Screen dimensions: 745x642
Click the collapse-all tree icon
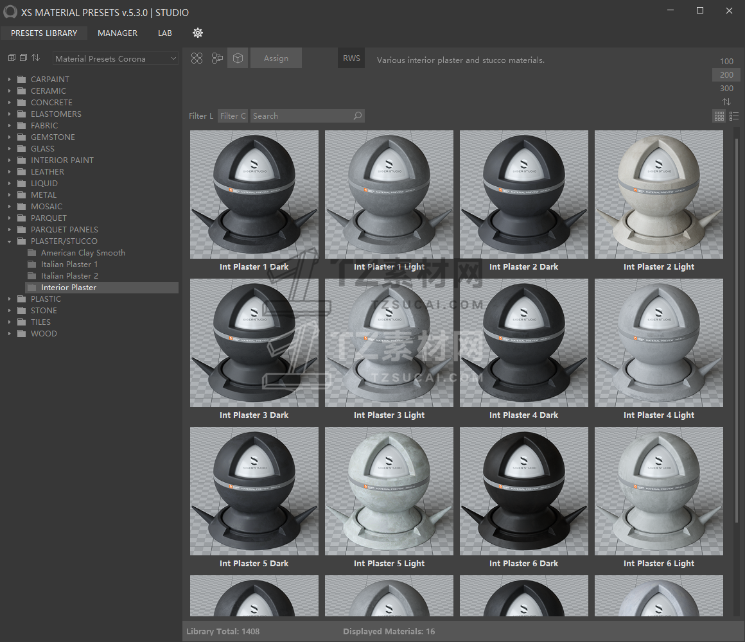[x=23, y=58]
